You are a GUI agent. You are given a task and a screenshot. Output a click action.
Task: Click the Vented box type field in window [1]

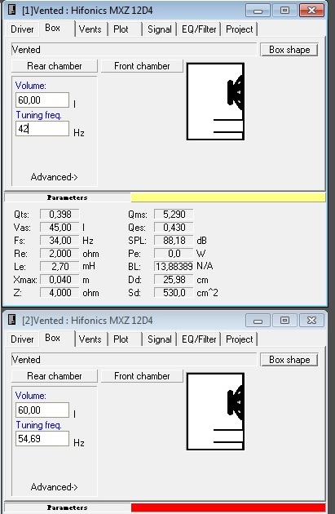(x=134, y=50)
